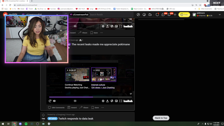Screen dimensions: 224x126
Task: Open a new browser tab with plus
Action: tap(32, 1)
